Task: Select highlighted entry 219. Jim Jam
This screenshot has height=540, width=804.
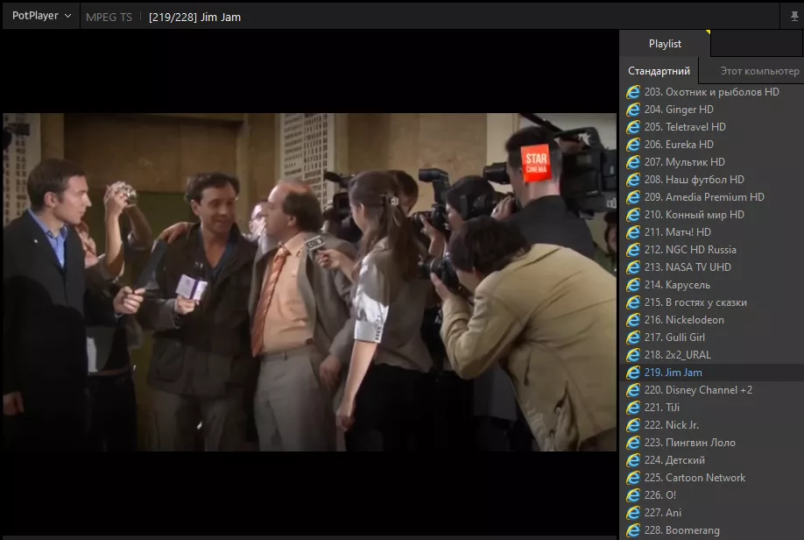Action: (x=712, y=373)
